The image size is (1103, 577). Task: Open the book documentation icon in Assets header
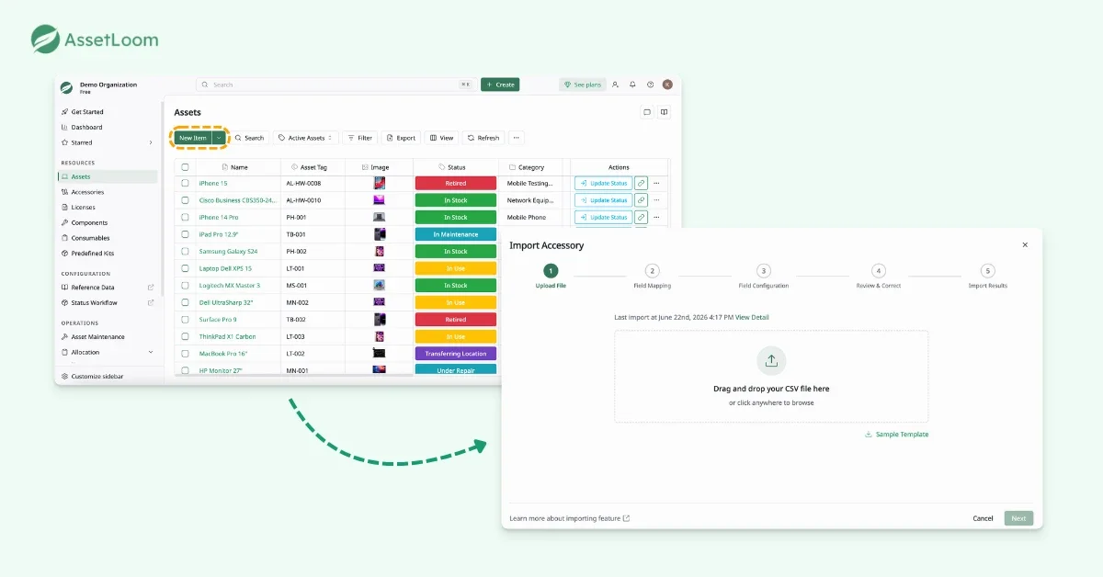tap(665, 112)
